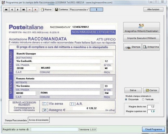Check the A.R. box
Screen dimensions: 168x134
[x=72, y=104]
